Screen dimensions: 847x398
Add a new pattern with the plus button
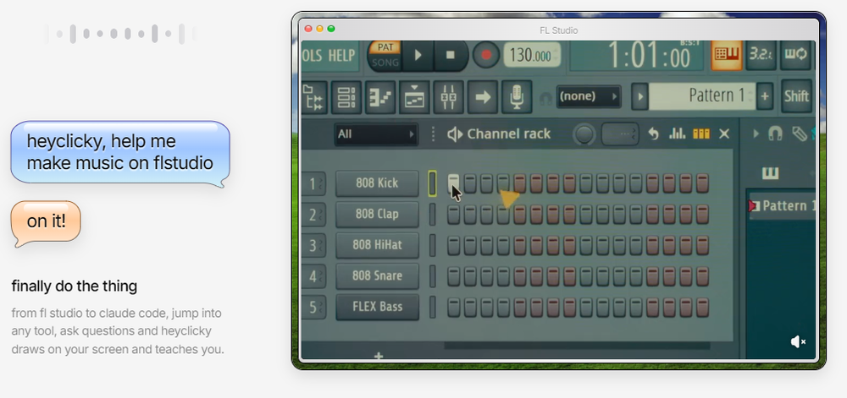coord(764,96)
